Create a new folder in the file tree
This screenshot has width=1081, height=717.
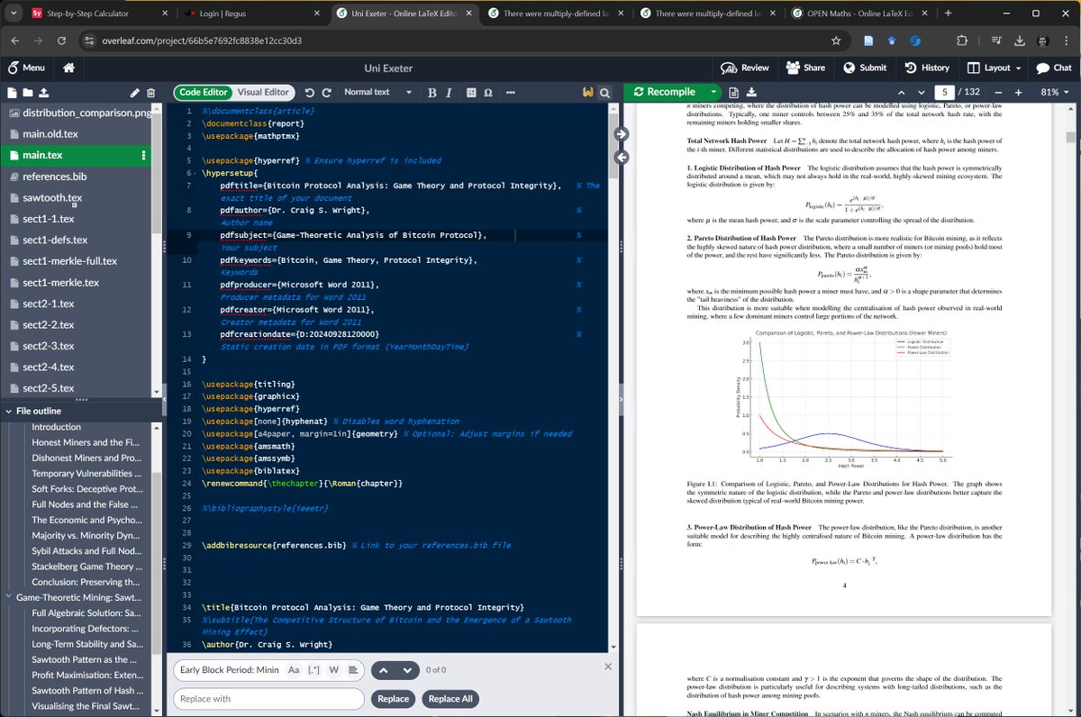[x=28, y=92]
